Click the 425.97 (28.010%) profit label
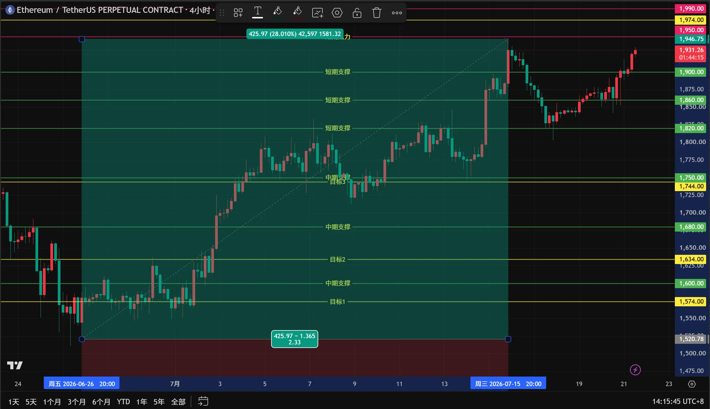The image size is (710, 409). (295, 34)
